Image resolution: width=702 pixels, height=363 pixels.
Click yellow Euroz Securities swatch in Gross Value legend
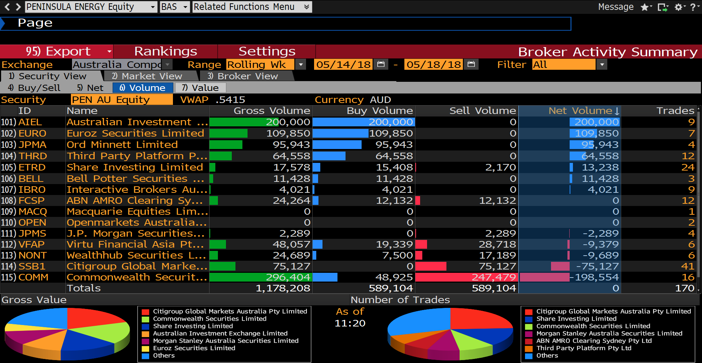(x=146, y=349)
